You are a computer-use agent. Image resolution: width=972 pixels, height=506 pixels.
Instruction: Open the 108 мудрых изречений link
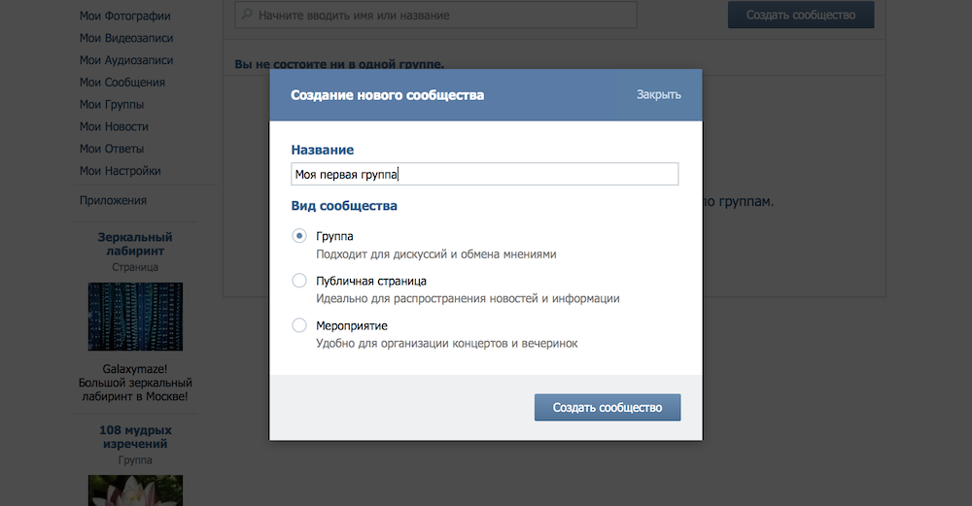(135, 436)
